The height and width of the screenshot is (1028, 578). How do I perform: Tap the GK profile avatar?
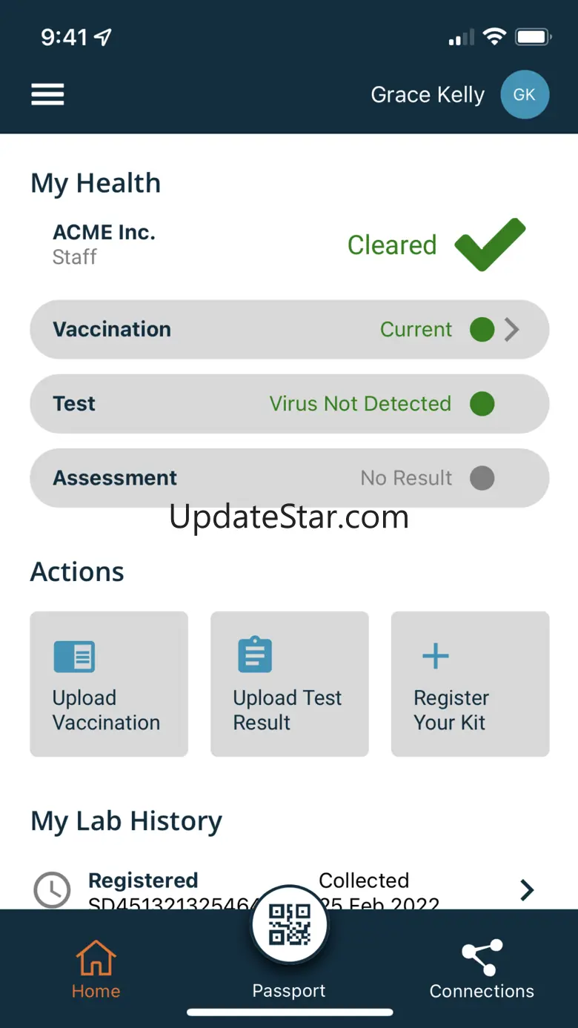click(x=525, y=95)
